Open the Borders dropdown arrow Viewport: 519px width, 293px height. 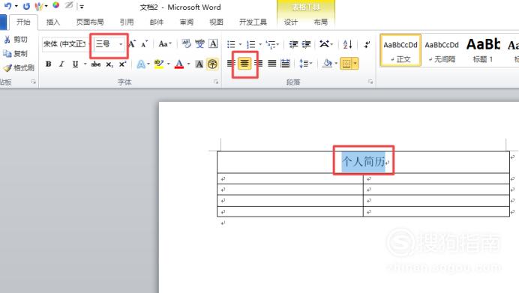(x=355, y=63)
